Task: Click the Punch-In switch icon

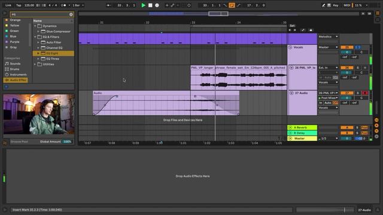Action: click(225, 5)
